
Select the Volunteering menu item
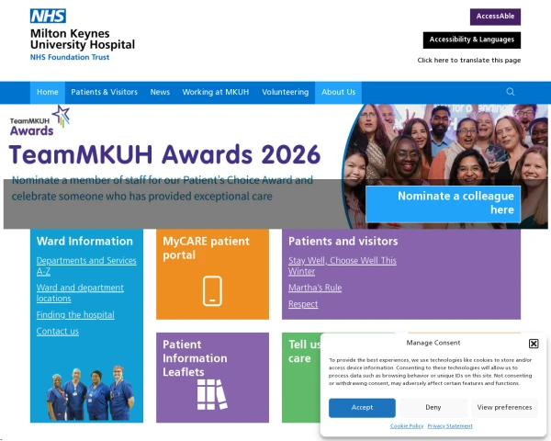(x=286, y=92)
